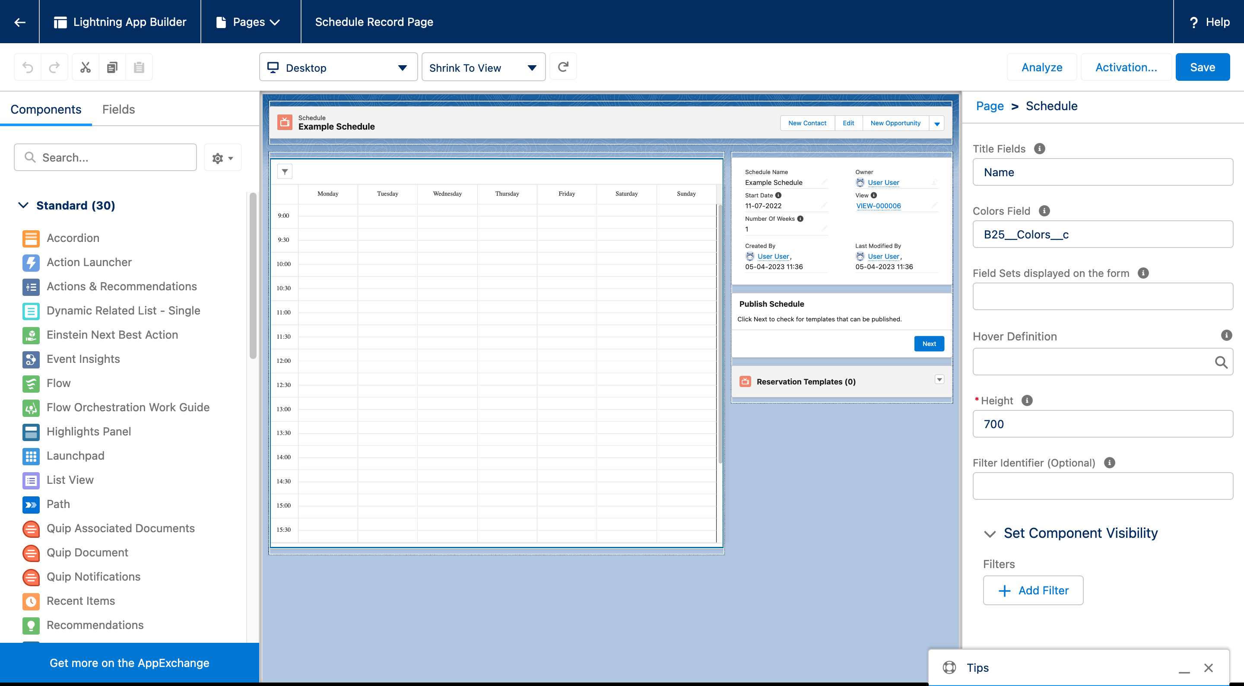Click the calendar filter funnel icon
1244x686 pixels.
coord(285,171)
